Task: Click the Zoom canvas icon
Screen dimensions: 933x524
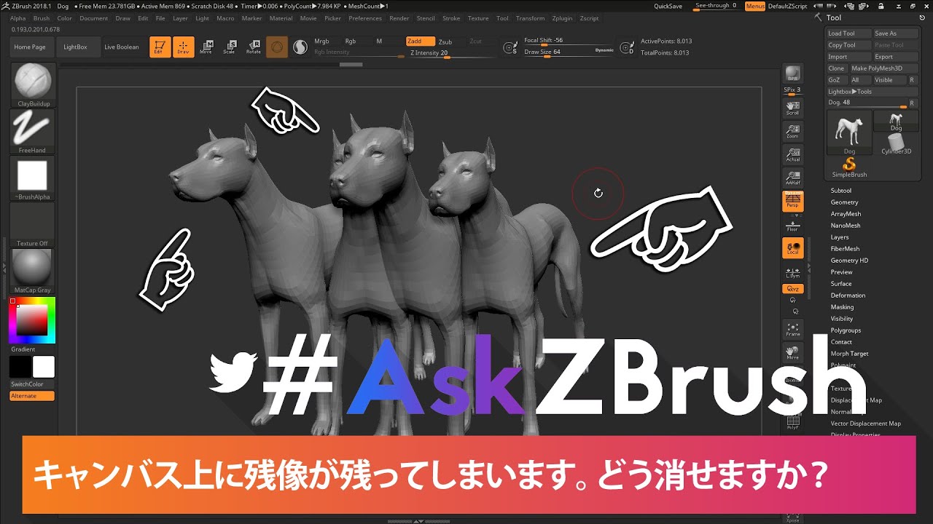Action: point(792,132)
